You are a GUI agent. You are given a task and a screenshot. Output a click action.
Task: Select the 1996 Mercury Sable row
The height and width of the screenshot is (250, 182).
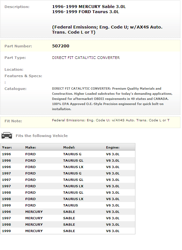pos(68,212)
